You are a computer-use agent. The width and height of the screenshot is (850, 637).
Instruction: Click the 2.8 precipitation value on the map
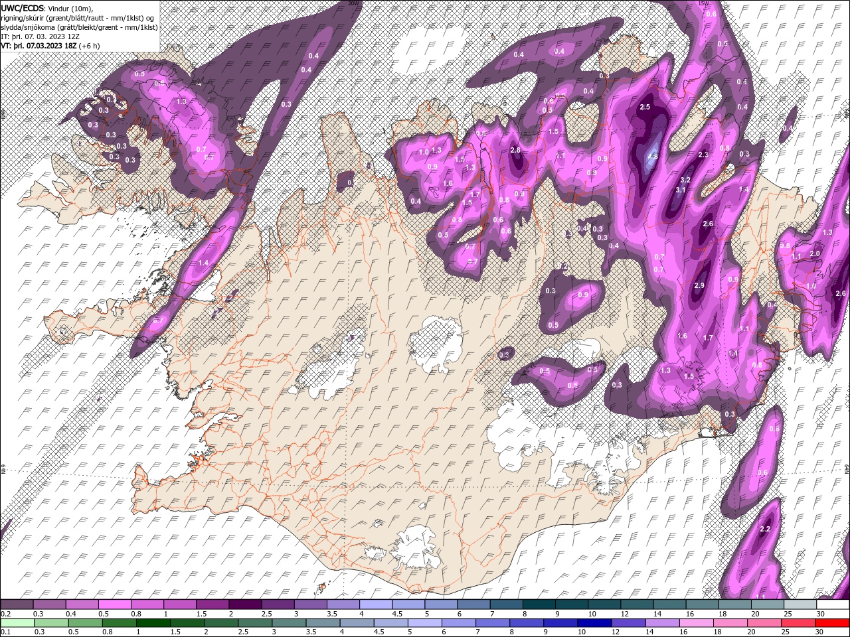click(515, 150)
